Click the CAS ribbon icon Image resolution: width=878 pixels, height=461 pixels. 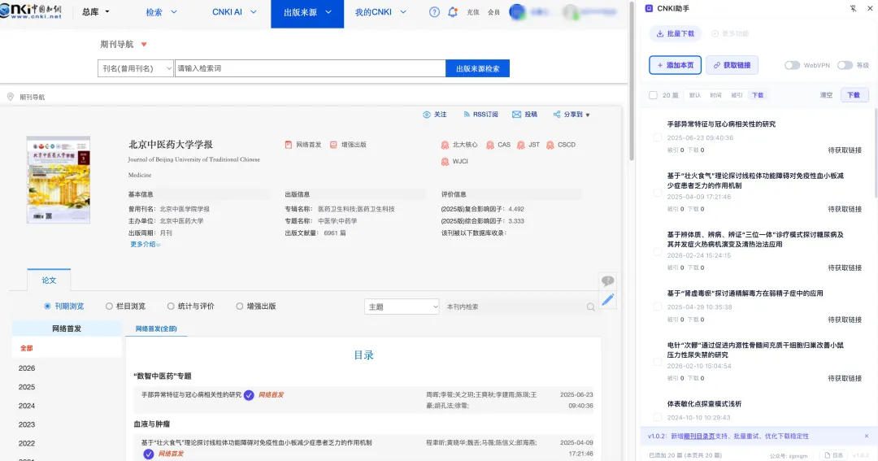pyautogui.click(x=490, y=145)
